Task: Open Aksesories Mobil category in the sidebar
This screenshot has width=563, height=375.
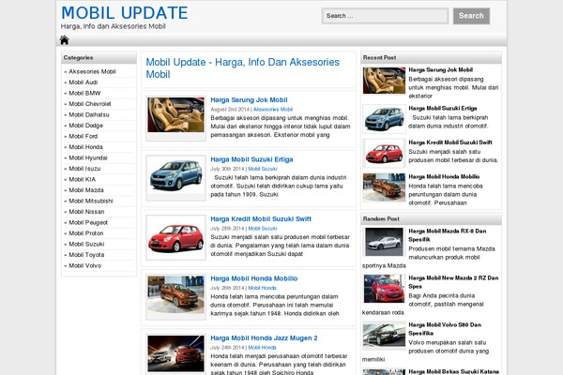Action: pos(92,71)
